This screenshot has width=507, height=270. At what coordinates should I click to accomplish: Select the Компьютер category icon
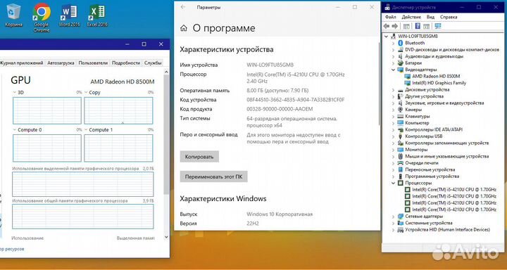(400, 123)
